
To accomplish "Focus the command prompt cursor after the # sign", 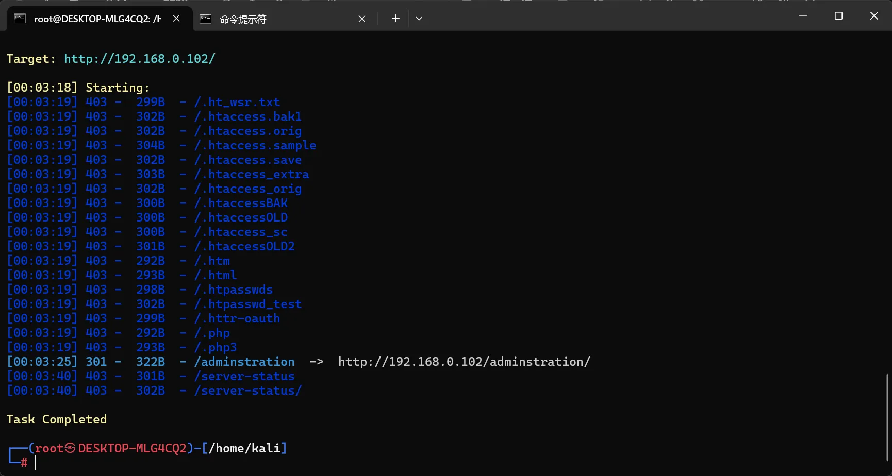I will tap(36, 463).
